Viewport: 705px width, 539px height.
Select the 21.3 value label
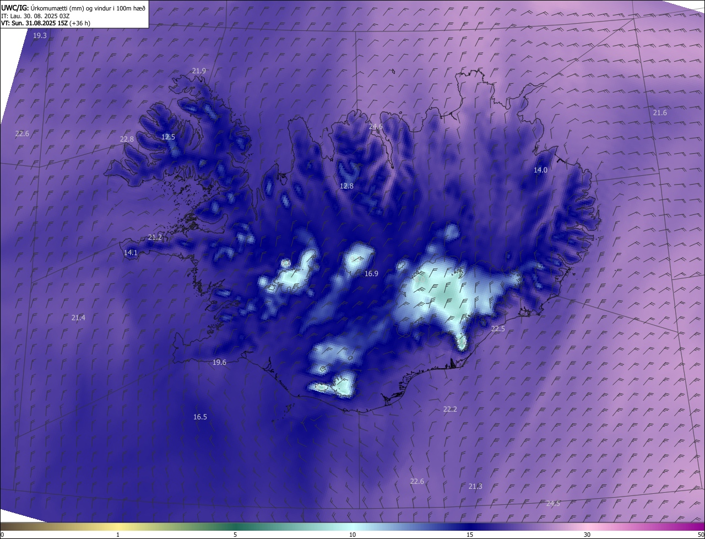click(x=475, y=486)
